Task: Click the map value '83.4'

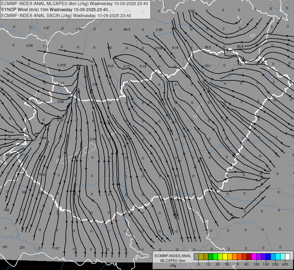Action: coord(42,156)
